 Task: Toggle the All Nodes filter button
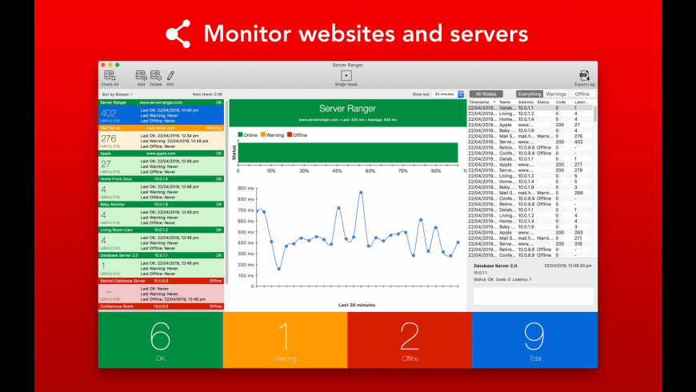(x=486, y=94)
